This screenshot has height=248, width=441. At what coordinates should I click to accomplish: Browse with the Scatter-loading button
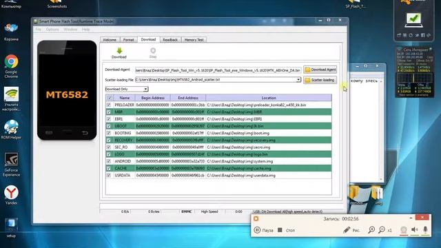[320, 80]
